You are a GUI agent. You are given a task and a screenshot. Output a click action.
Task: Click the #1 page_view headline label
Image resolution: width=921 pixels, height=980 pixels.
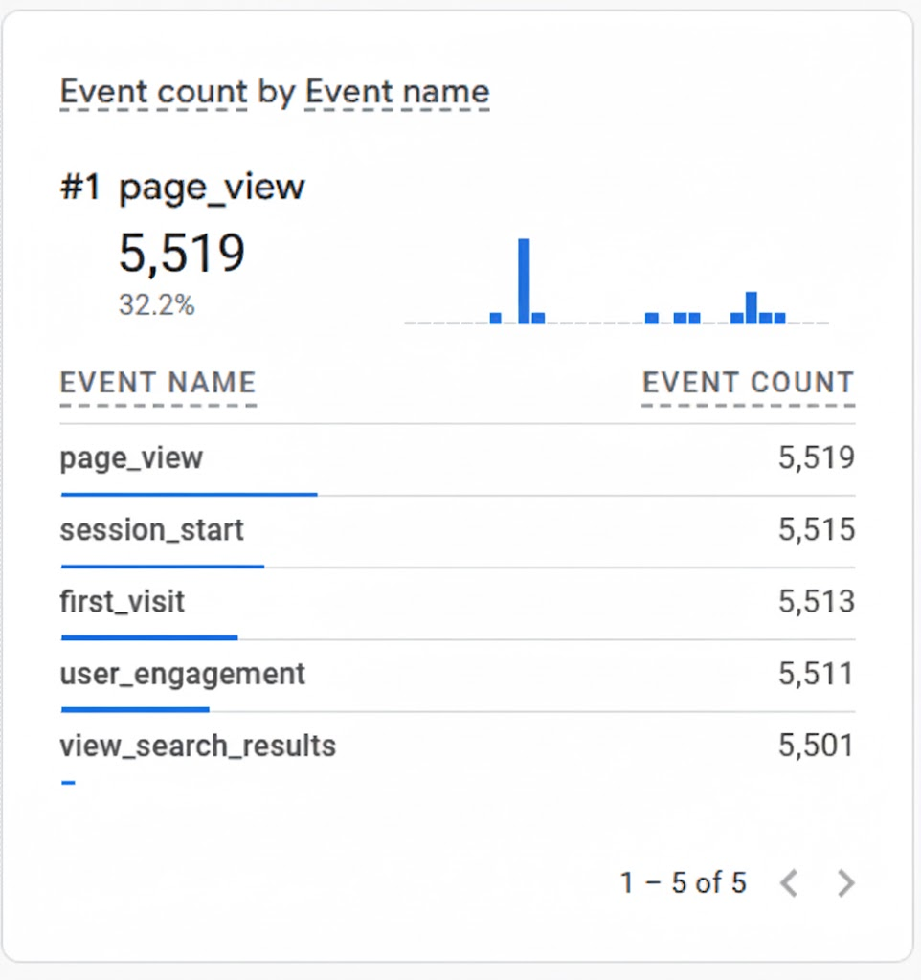click(182, 187)
